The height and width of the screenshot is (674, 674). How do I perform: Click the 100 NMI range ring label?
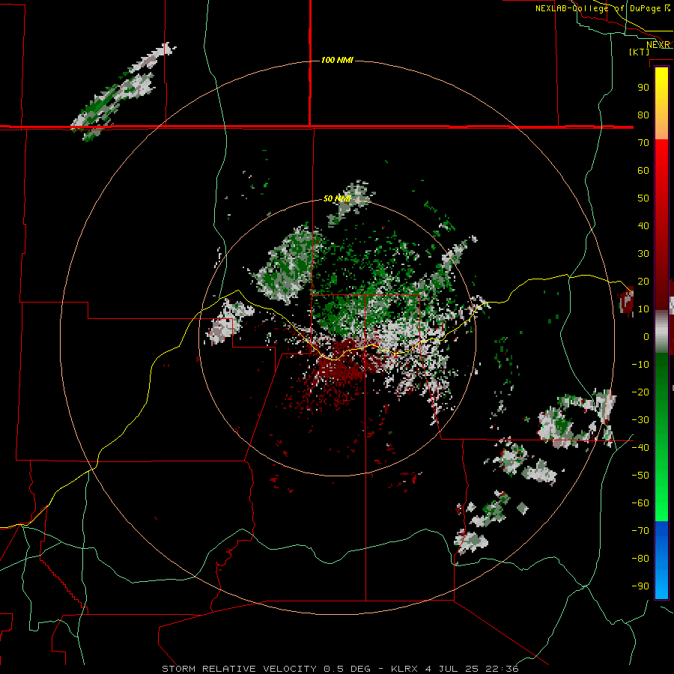coord(337,60)
